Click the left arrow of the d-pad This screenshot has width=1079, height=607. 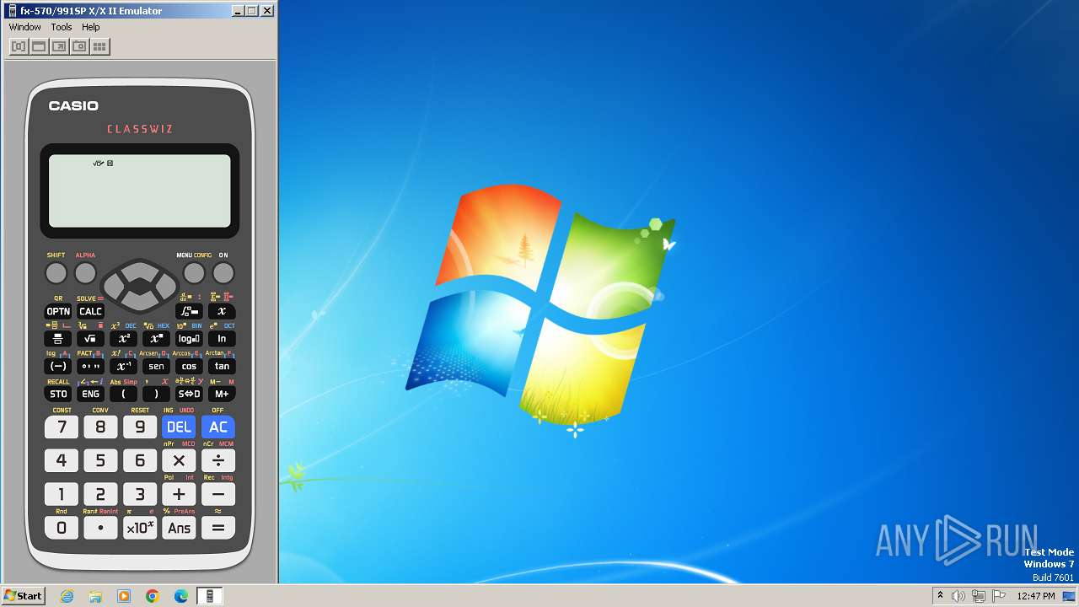tap(115, 285)
